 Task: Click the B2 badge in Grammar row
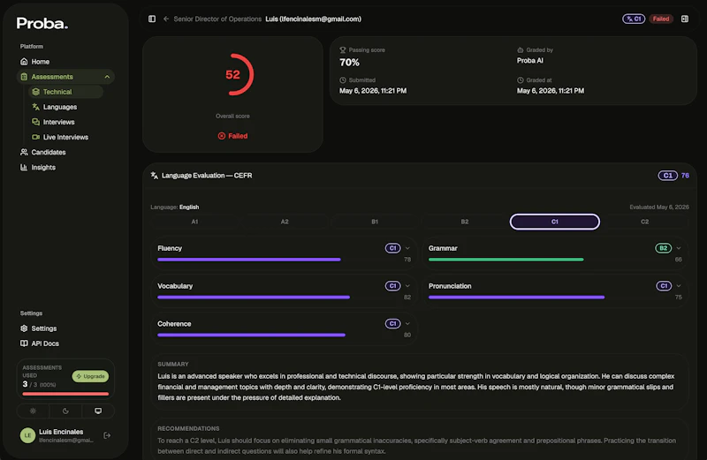[664, 248]
